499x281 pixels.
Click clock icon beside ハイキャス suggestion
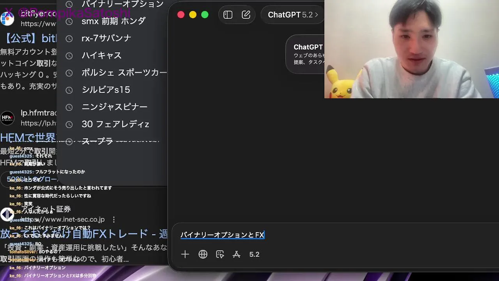(x=69, y=56)
